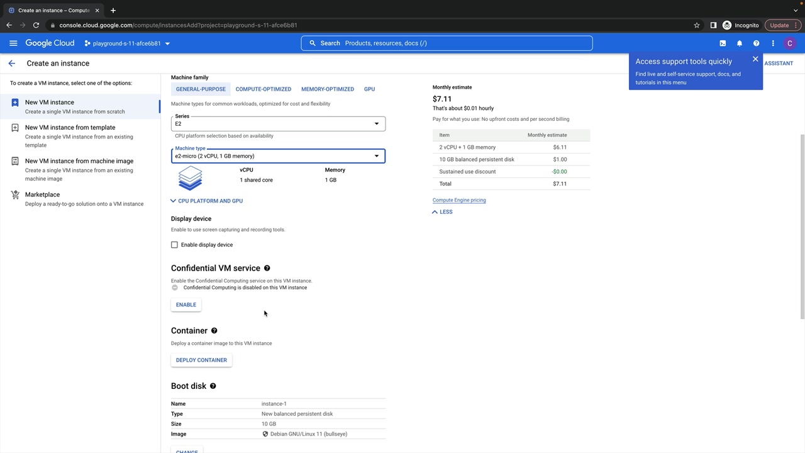805x453 pixels.
Task: Select New VM instance from machine image
Action: [80, 169]
